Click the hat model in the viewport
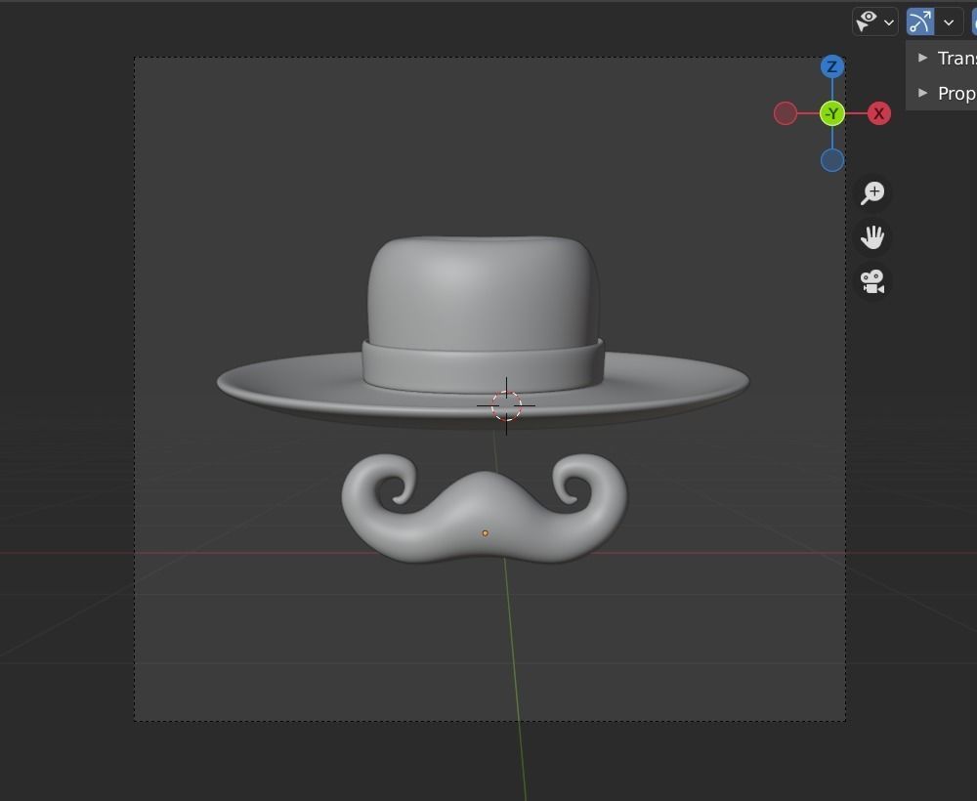Screen dimensions: 977x801 [483, 332]
